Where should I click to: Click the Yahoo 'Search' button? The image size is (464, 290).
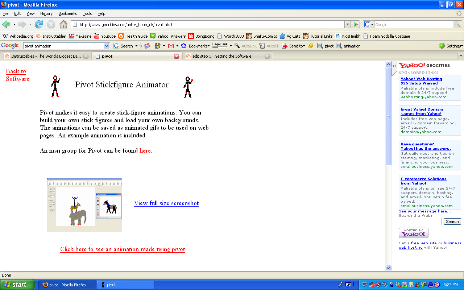click(452, 221)
